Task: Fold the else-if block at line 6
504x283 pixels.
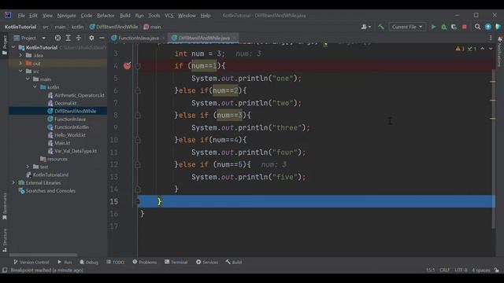Action: pos(138,91)
